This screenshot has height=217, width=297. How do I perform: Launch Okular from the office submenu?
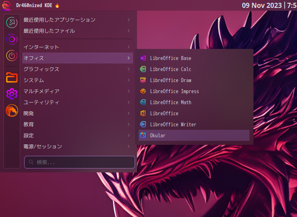coord(194,135)
